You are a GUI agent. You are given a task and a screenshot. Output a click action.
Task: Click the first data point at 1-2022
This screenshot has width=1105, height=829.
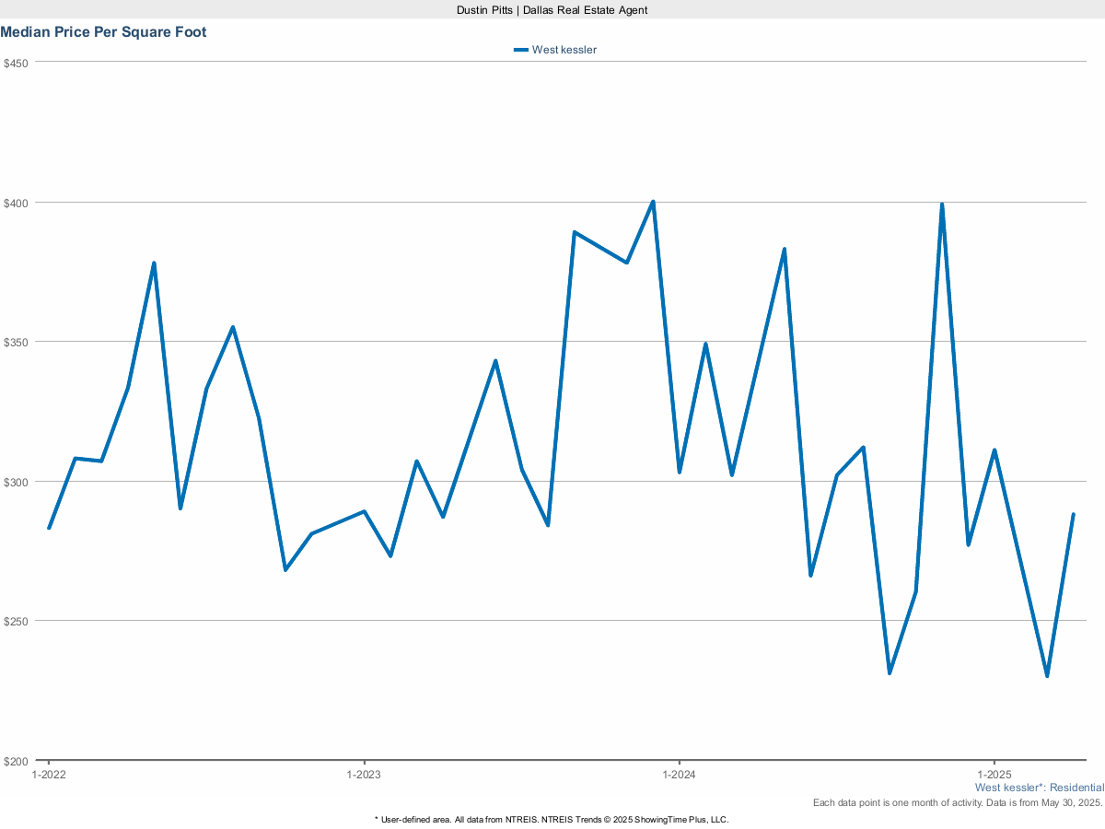point(49,528)
